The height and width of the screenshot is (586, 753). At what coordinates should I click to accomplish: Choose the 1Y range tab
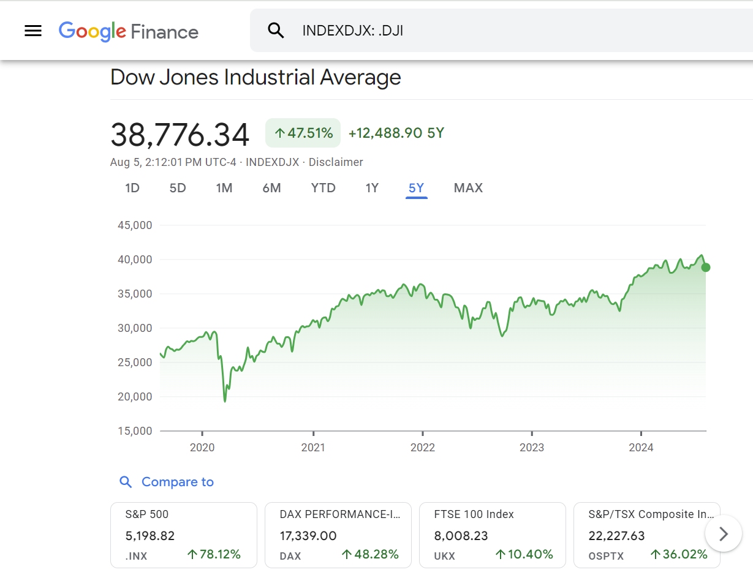[x=372, y=188]
